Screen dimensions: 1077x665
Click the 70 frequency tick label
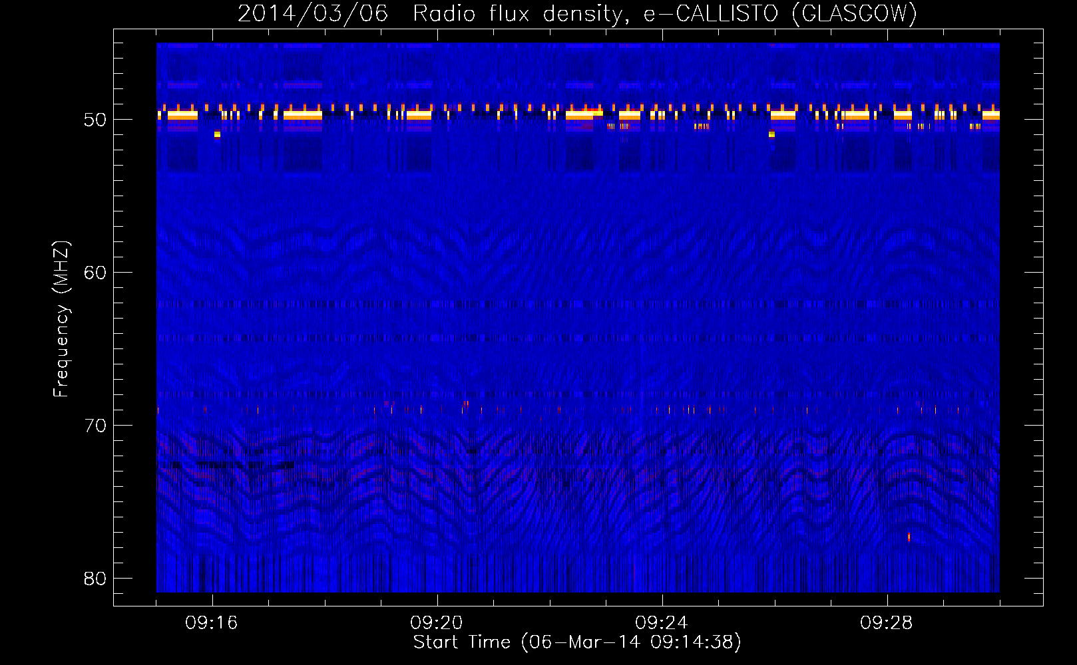point(95,426)
